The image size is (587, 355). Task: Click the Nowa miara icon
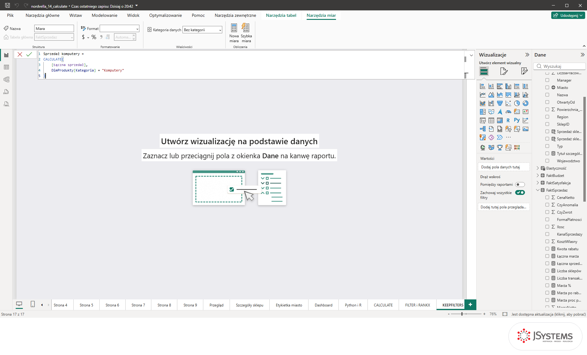pyautogui.click(x=234, y=33)
